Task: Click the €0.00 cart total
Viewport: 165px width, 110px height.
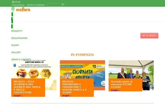Action: point(18,2)
